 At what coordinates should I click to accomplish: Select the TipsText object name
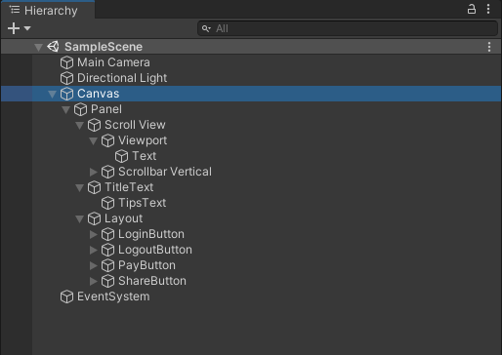tap(143, 203)
